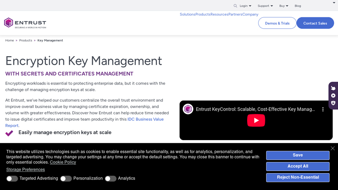The width and height of the screenshot is (338, 190).
Task: Open the search magnifier icon
Action: click(x=235, y=6)
